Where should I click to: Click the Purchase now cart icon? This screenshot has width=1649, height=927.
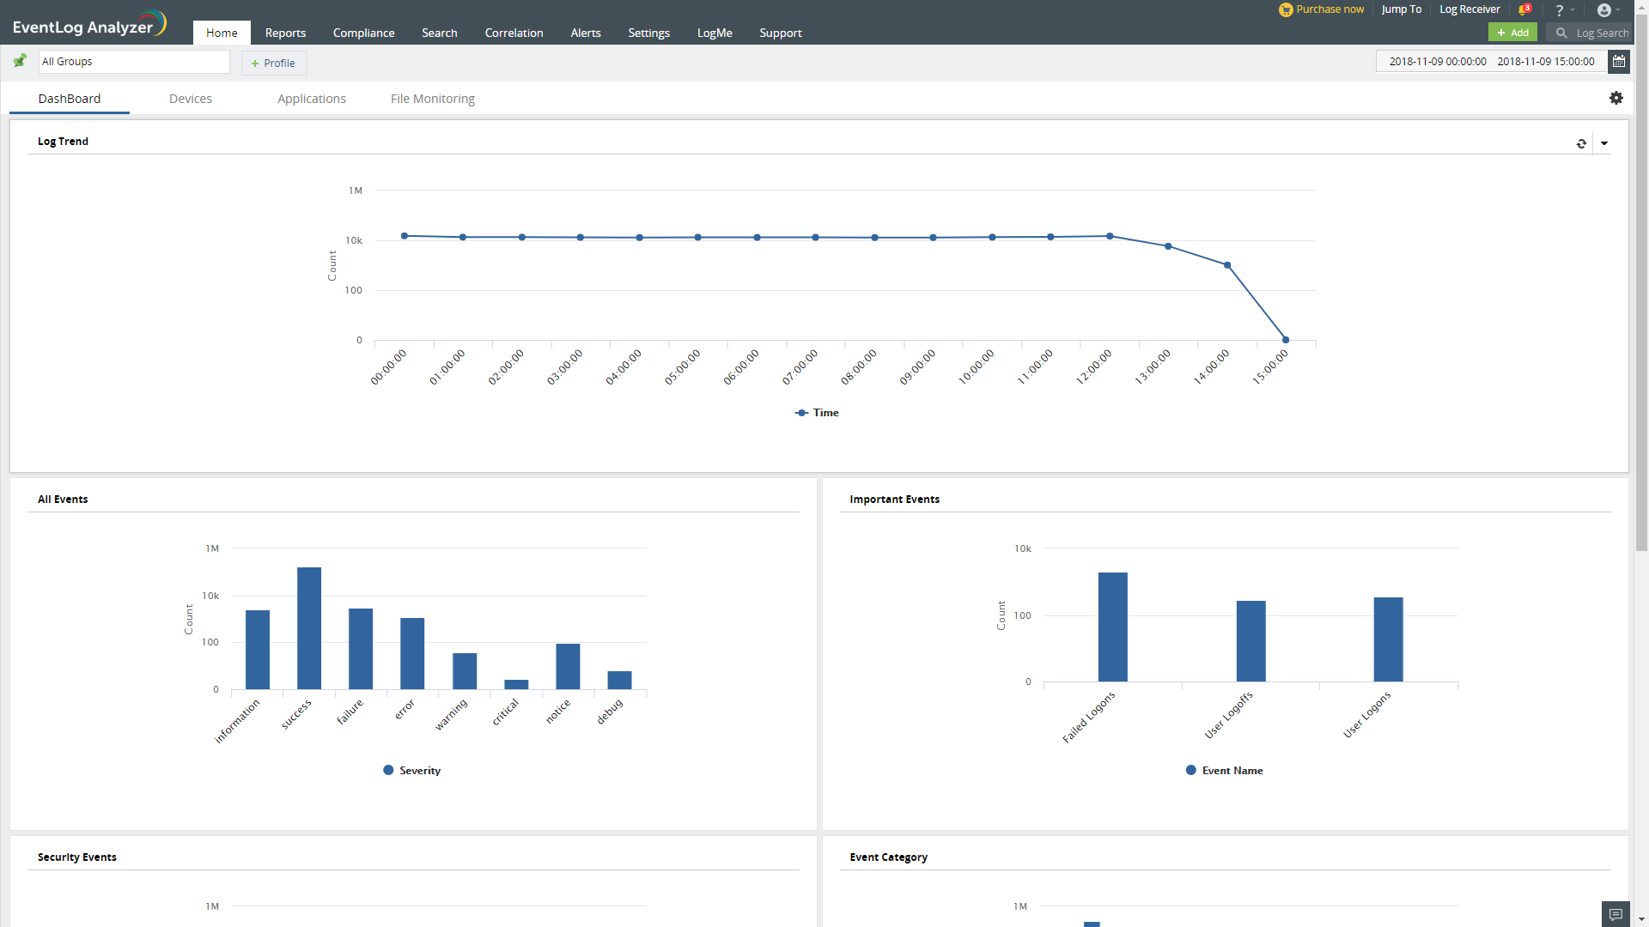coord(1286,9)
